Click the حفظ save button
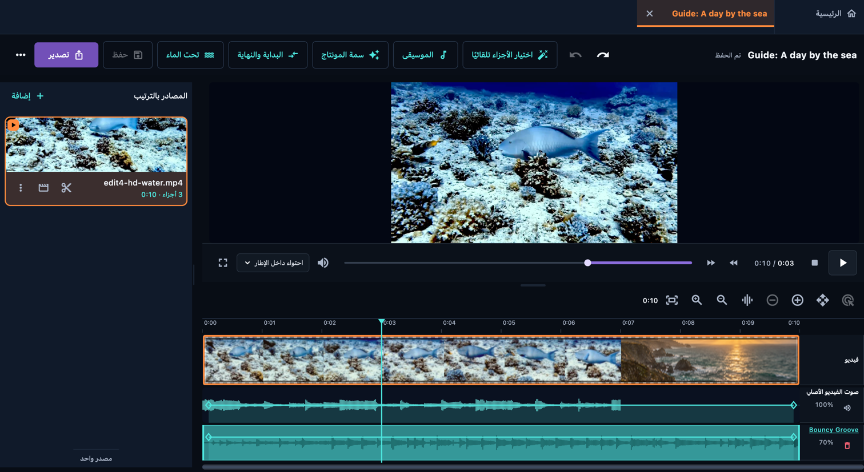 point(127,55)
